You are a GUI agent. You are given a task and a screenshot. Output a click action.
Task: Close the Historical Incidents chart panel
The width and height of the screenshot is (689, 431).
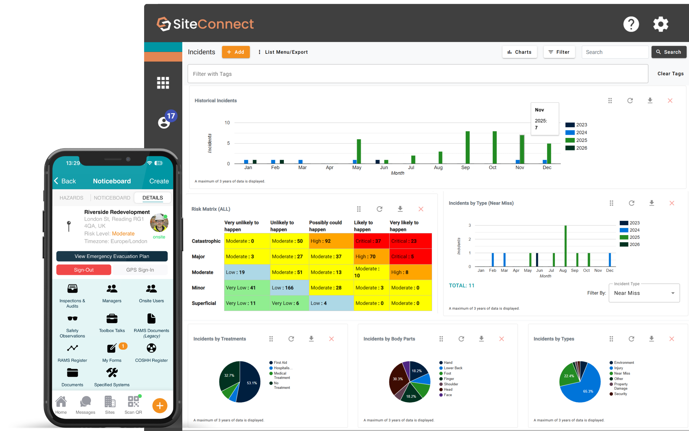pyautogui.click(x=670, y=101)
